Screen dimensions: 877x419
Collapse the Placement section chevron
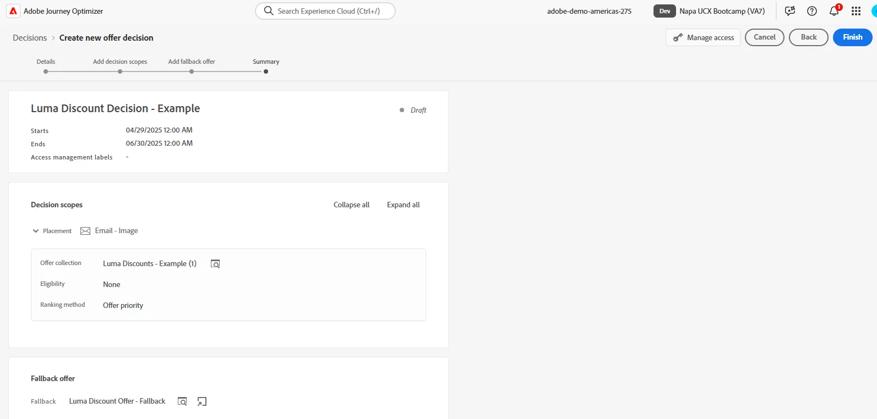pyautogui.click(x=36, y=231)
